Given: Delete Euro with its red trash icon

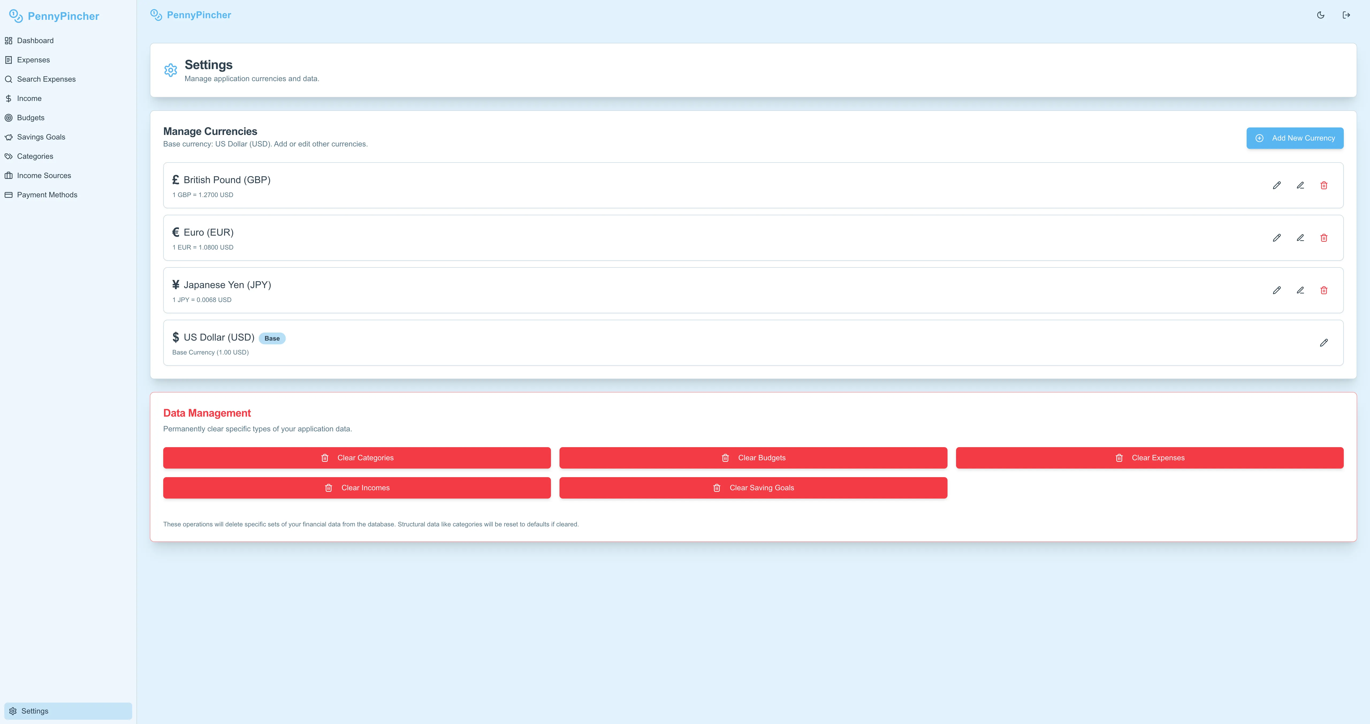Looking at the screenshot, I should point(1324,238).
